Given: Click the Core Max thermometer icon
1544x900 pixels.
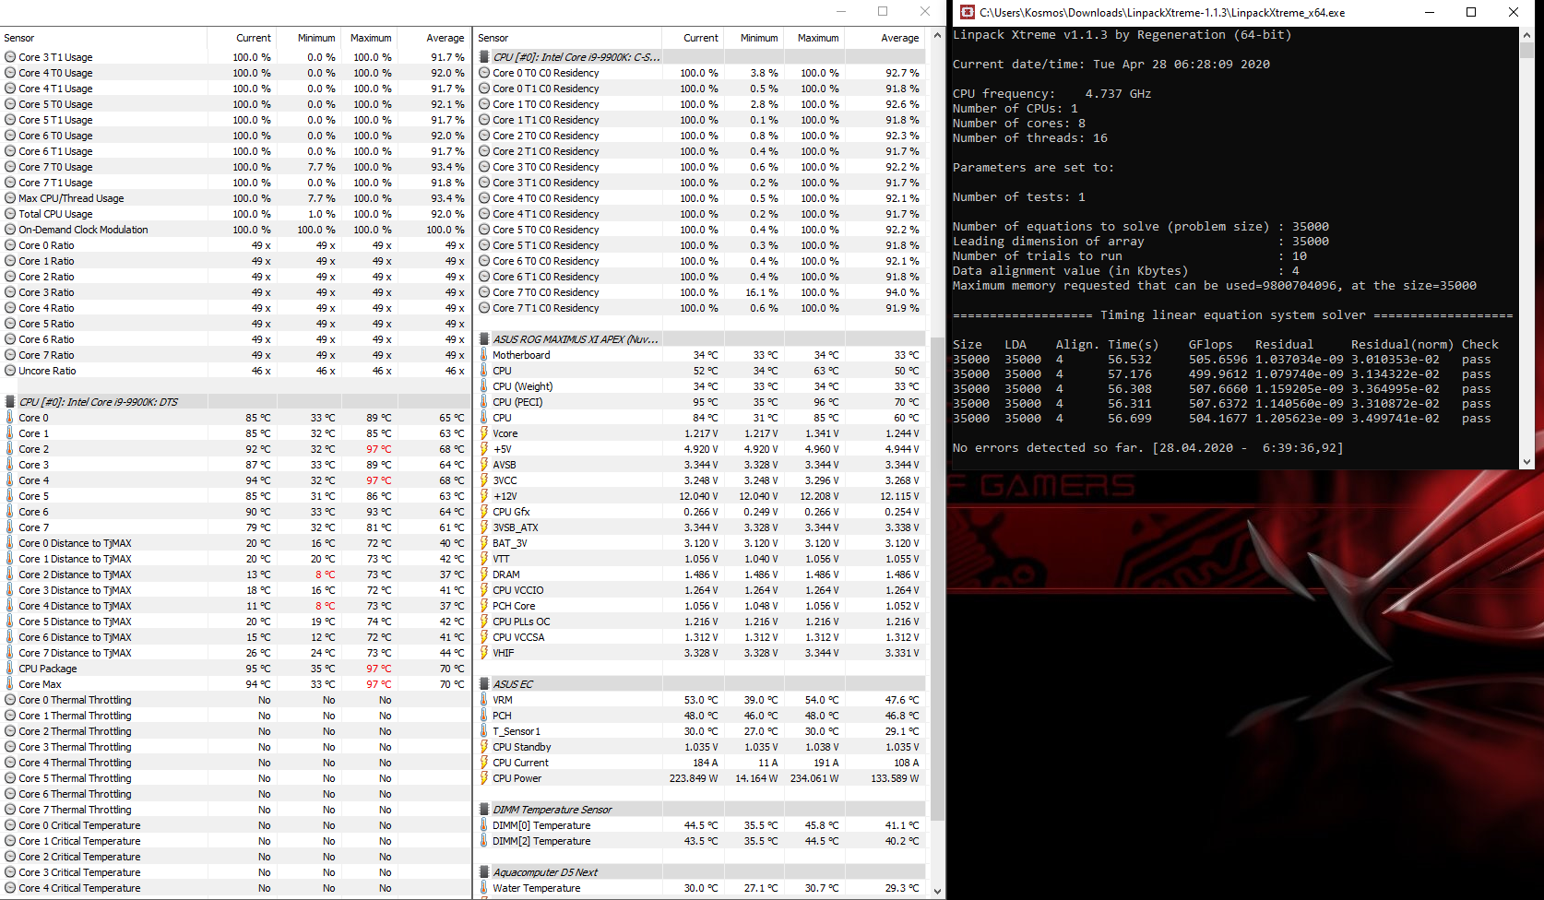Looking at the screenshot, I should click(10, 684).
